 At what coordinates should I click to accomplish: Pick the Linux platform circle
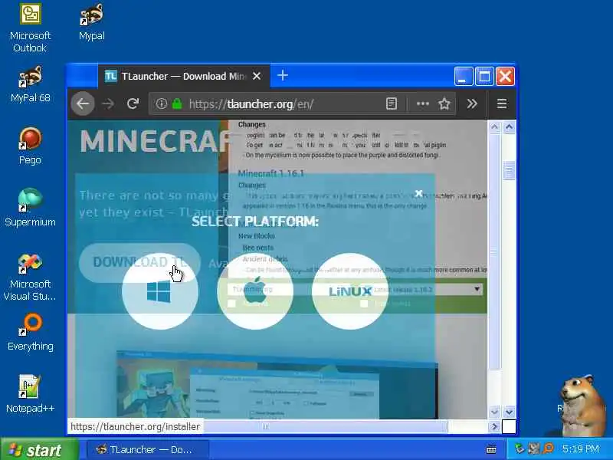350,291
